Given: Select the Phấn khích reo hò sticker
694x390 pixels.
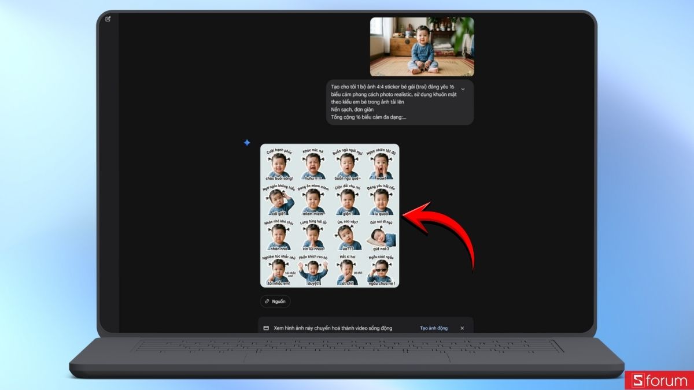Looking at the screenshot, I should point(314,270).
